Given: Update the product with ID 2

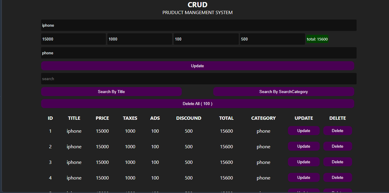Looking at the screenshot, I should [x=304, y=146].
